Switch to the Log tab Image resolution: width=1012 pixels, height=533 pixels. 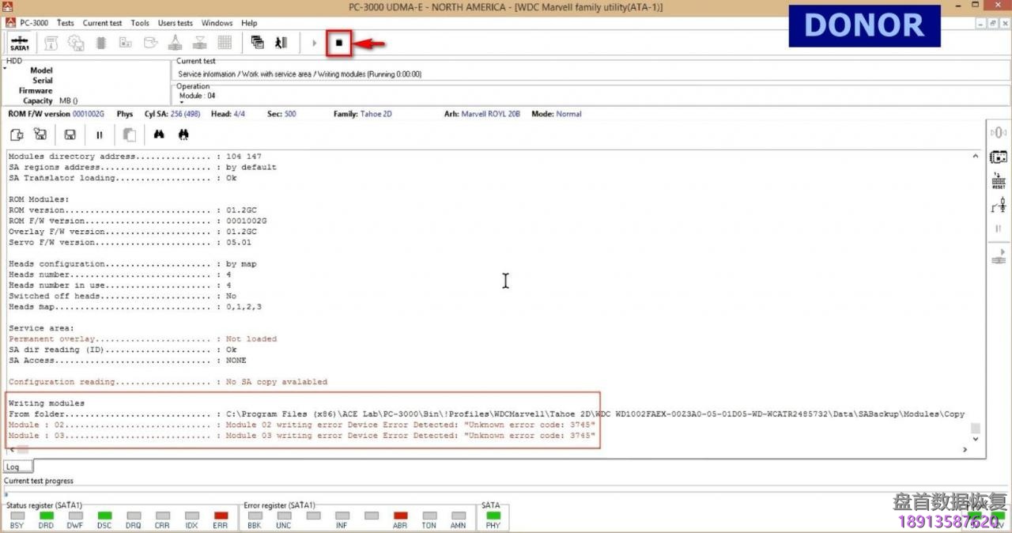14,467
